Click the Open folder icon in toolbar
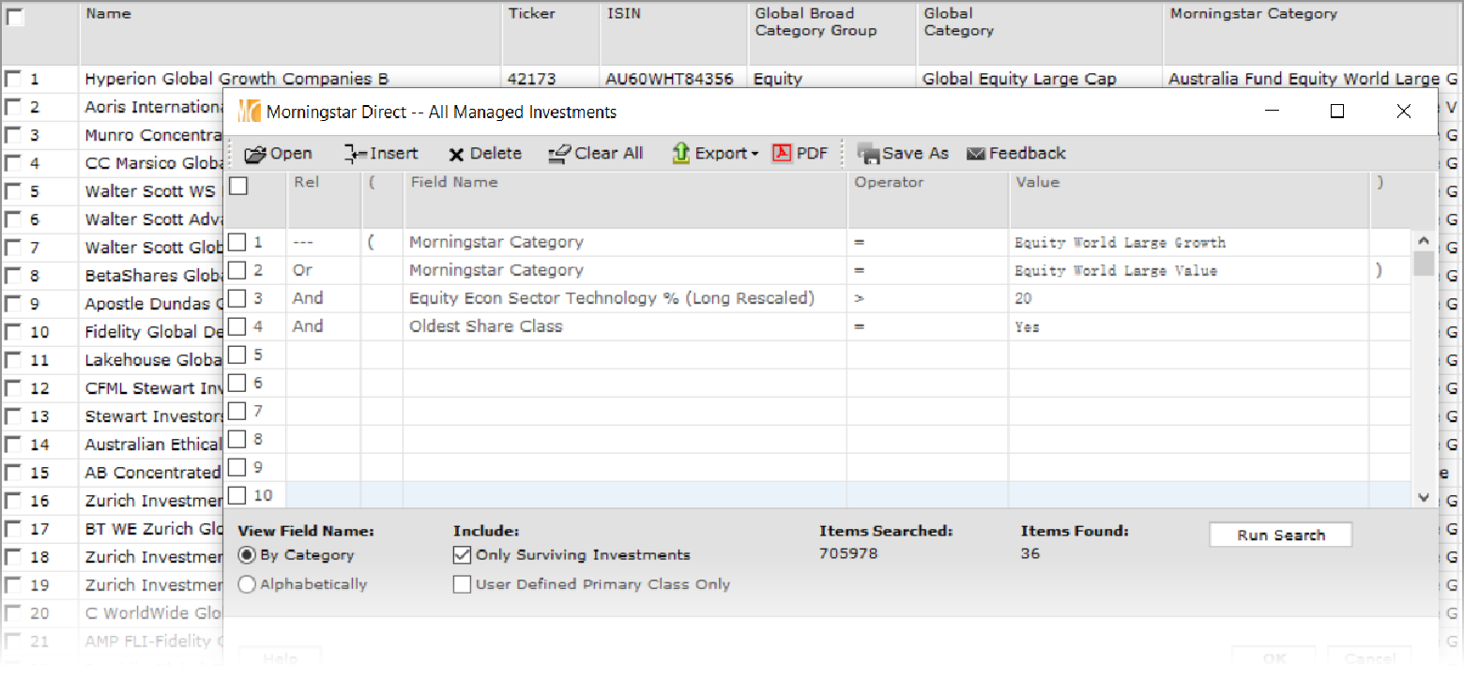Screen dimensions: 1464x694 [x=255, y=154]
